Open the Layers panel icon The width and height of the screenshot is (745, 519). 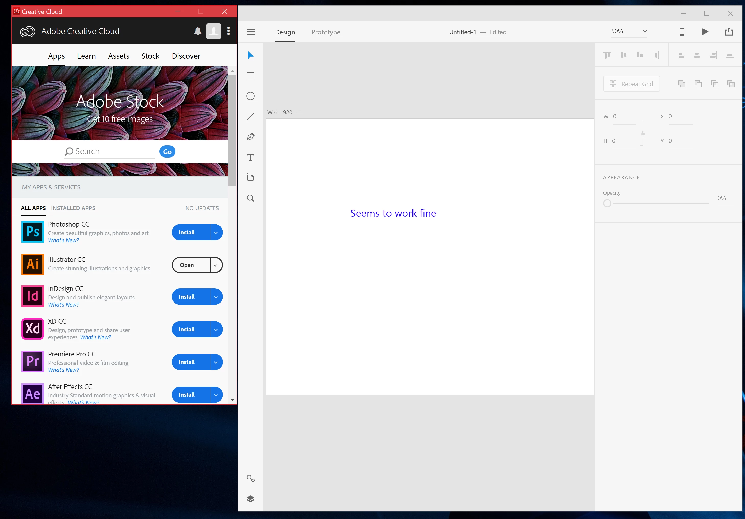[x=250, y=499]
